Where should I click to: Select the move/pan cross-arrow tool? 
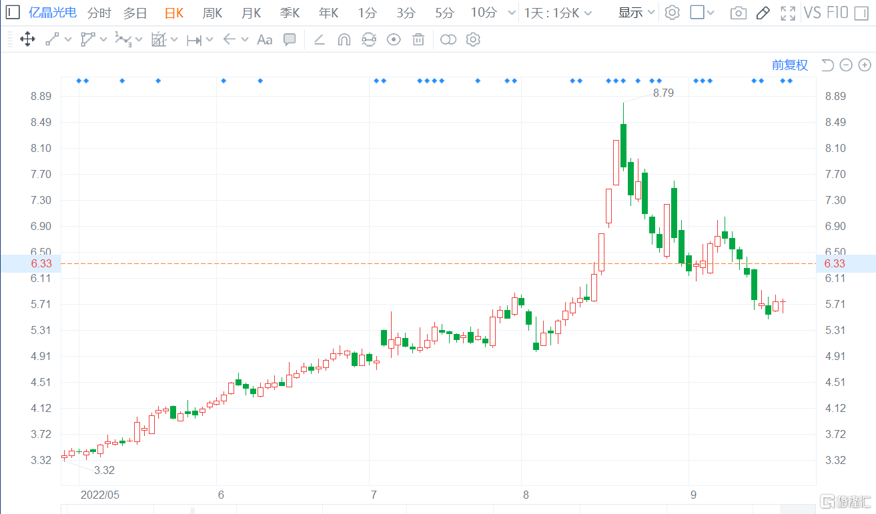(x=27, y=39)
